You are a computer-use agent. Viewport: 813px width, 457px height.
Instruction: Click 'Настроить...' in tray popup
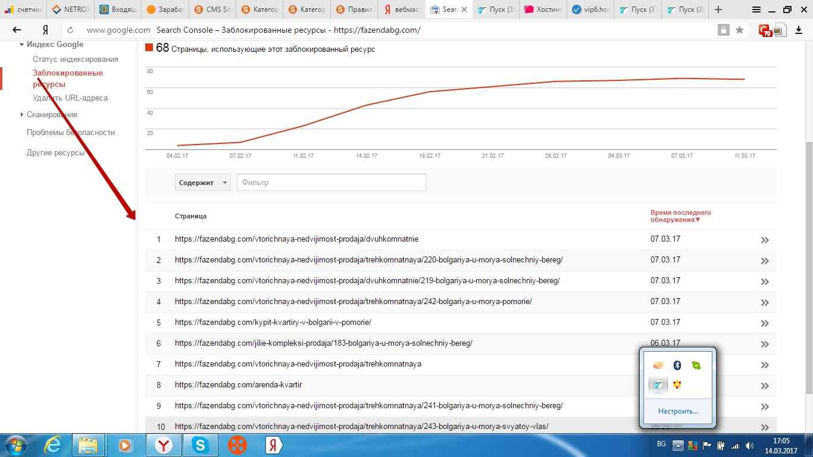(678, 411)
